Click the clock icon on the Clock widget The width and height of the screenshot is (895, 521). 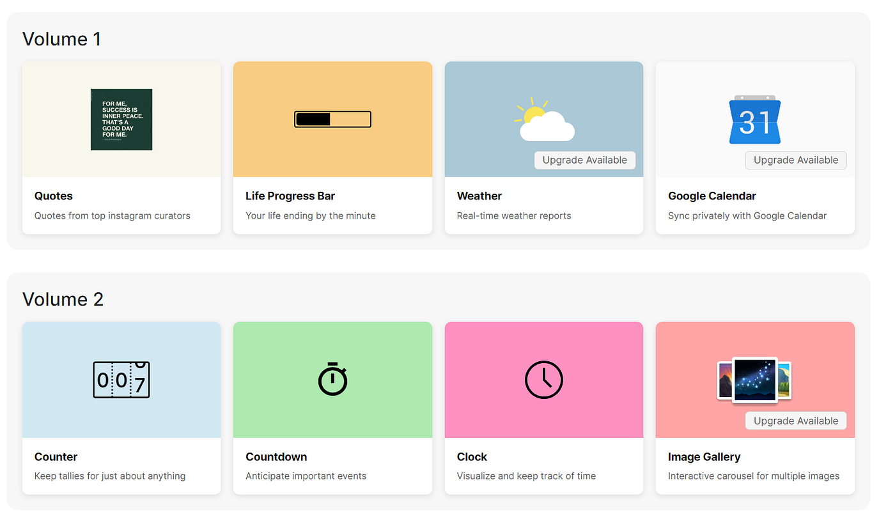pos(543,379)
